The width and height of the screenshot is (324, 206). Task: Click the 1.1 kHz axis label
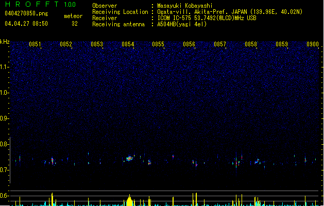pos(5,67)
